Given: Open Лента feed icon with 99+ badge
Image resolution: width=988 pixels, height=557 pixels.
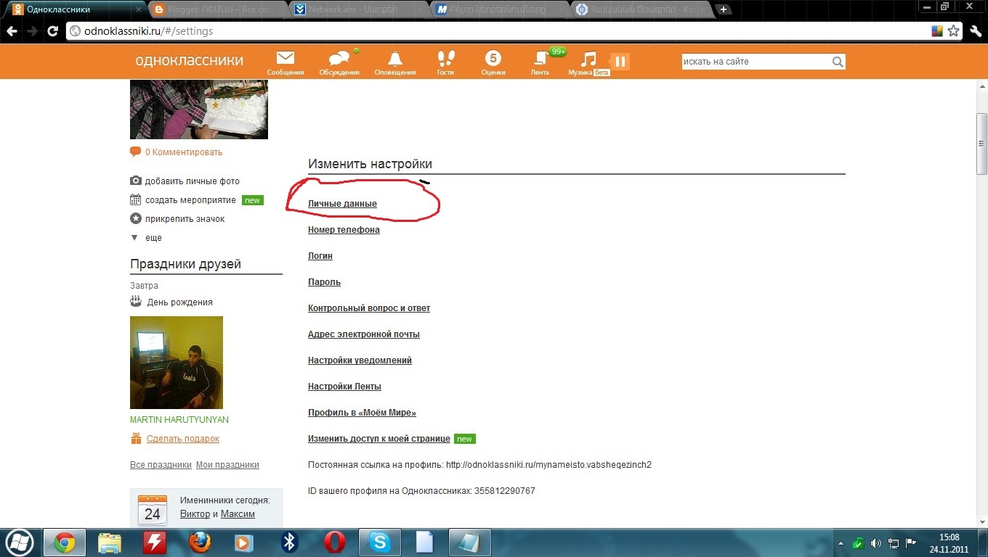Looking at the screenshot, I should [x=540, y=58].
